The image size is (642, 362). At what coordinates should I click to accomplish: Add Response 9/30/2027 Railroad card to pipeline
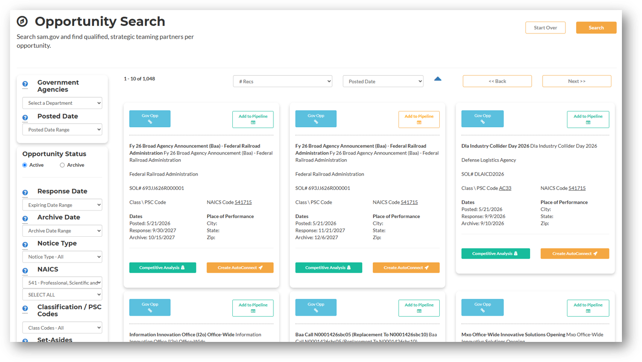pyautogui.click(x=253, y=120)
